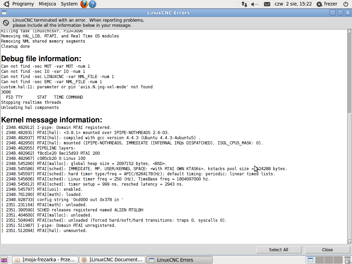Click the 'Can not find -sec MOT' line
Image resolution: width=352 pixels, height=264 pixels.
45,66
